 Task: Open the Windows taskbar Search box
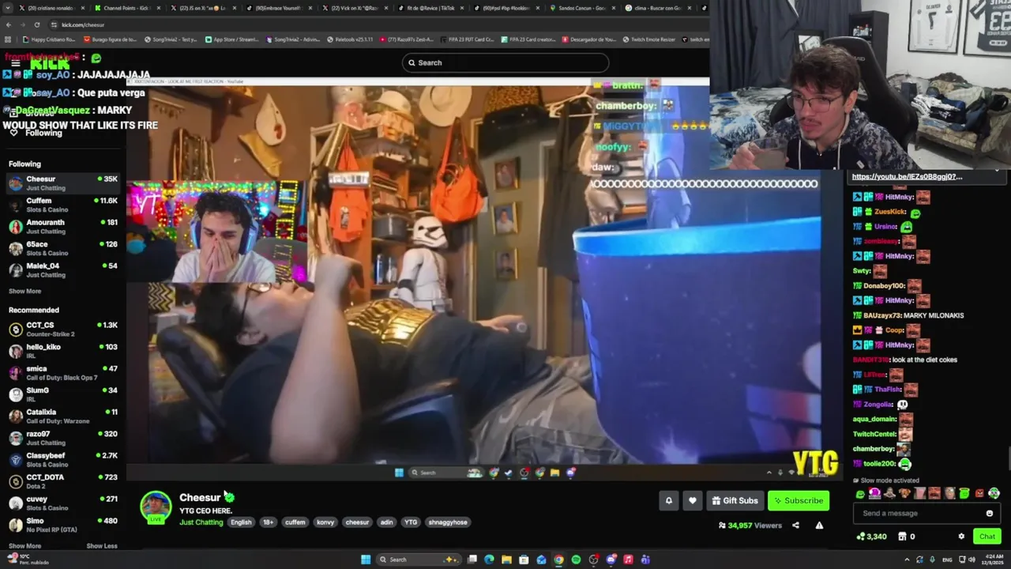pyautogui.click(x=419, y=560)
